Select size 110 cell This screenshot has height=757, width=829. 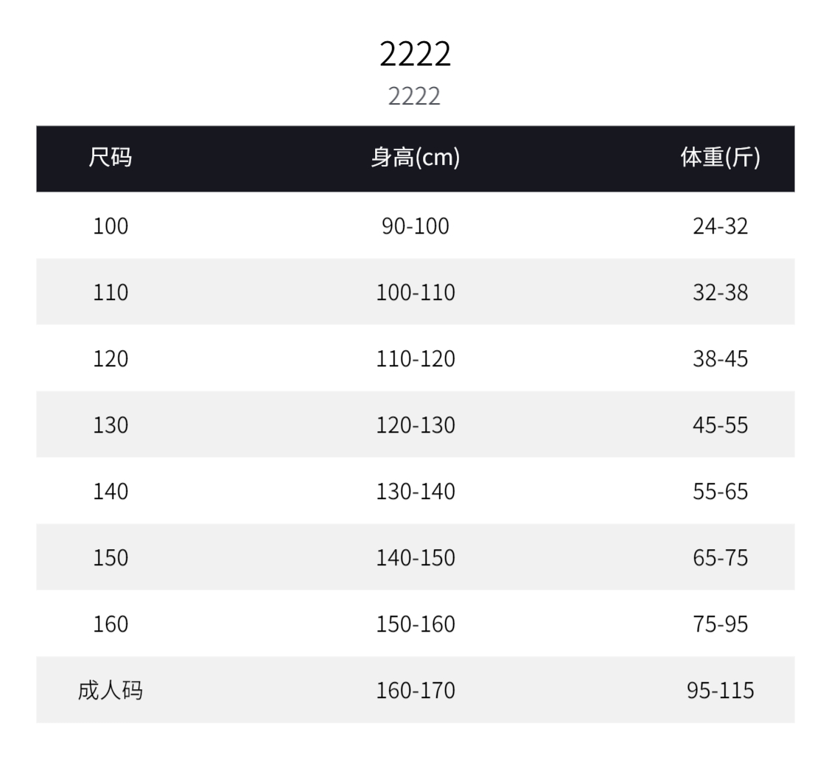click(111, 293)
